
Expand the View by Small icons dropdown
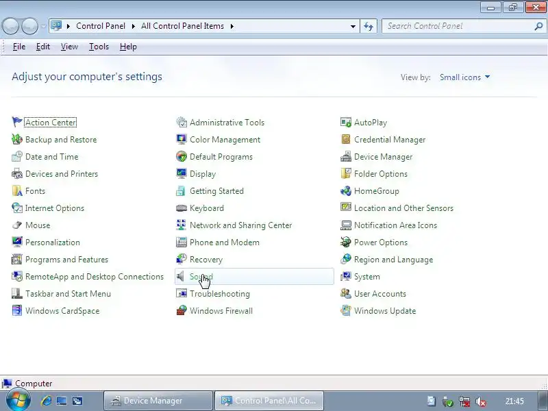coord(464,77)
